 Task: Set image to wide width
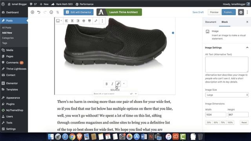click(x=84, y=21)
